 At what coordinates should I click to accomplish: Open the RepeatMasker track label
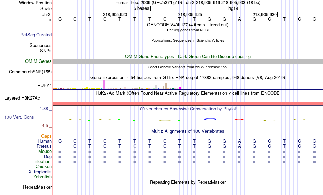[37, 187]
